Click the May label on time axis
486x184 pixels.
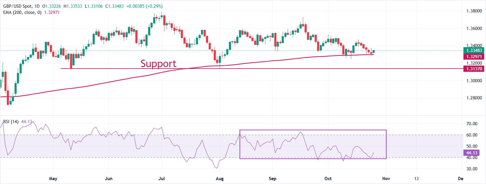point(53,179)
